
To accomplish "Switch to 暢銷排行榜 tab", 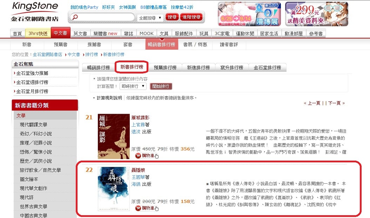I will pyautogui.click(x=99, y=68).
